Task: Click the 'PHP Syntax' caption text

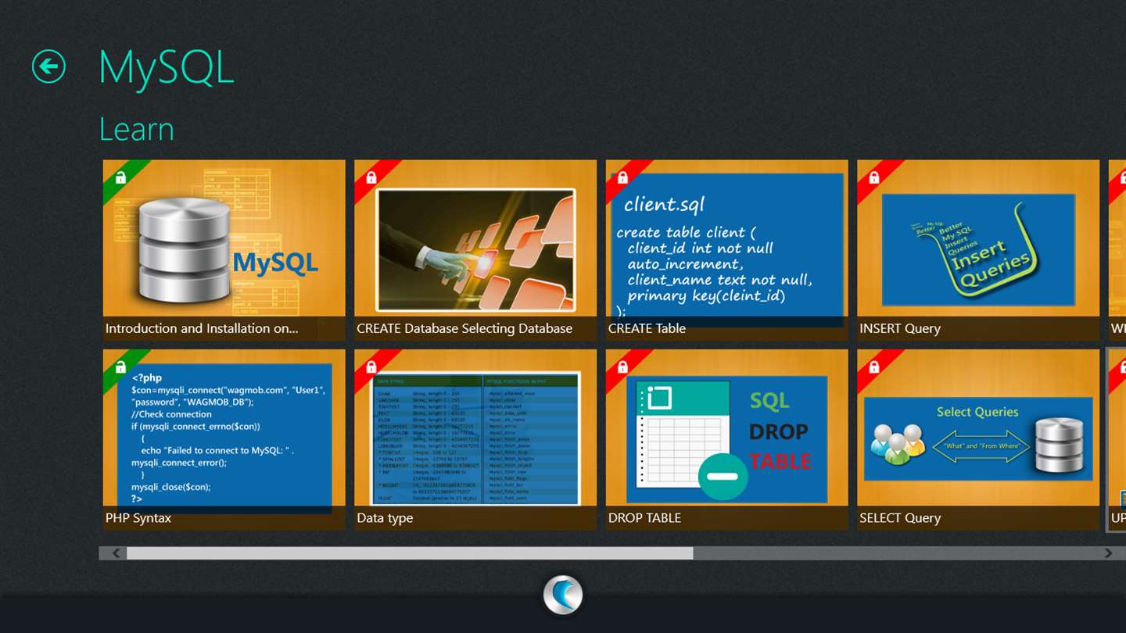Action: click(x=138, y=518)
